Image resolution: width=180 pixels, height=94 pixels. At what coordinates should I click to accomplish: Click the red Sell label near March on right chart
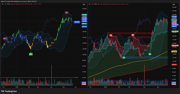(133, 35)
